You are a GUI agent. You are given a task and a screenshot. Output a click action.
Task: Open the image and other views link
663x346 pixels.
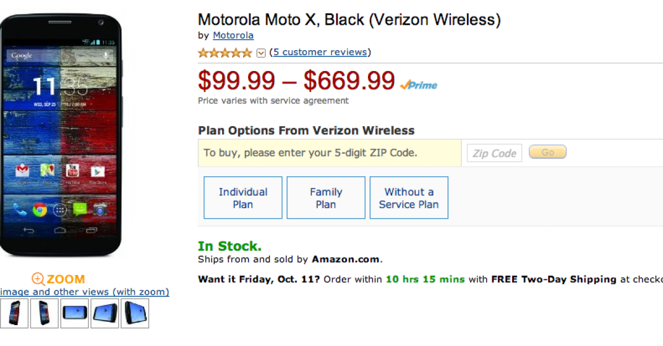(x=84, y=292)
